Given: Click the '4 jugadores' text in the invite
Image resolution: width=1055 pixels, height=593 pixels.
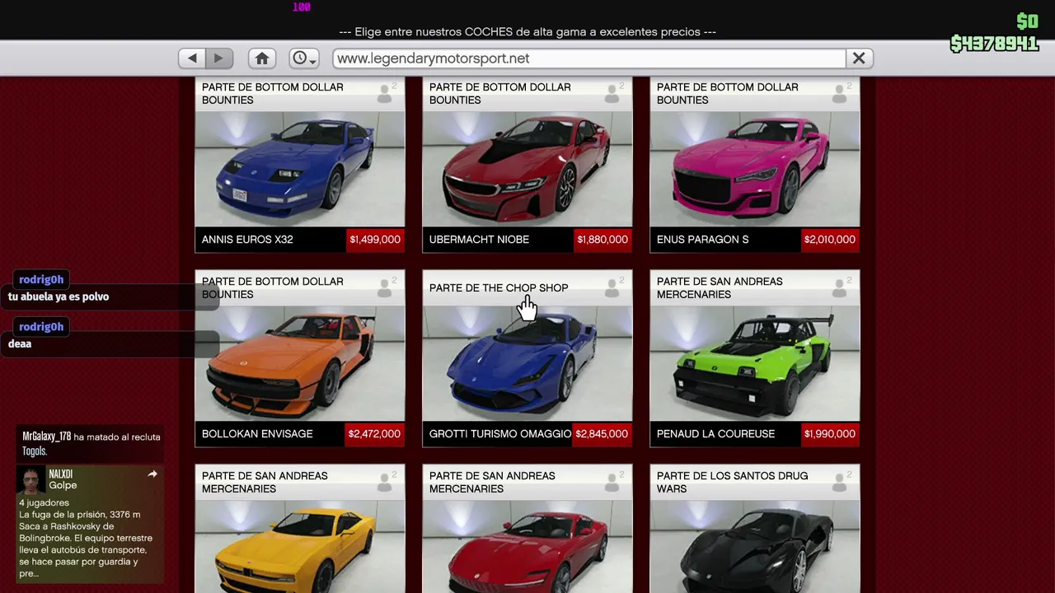Looking at the screenshot, I should click(x=45, y=502).
